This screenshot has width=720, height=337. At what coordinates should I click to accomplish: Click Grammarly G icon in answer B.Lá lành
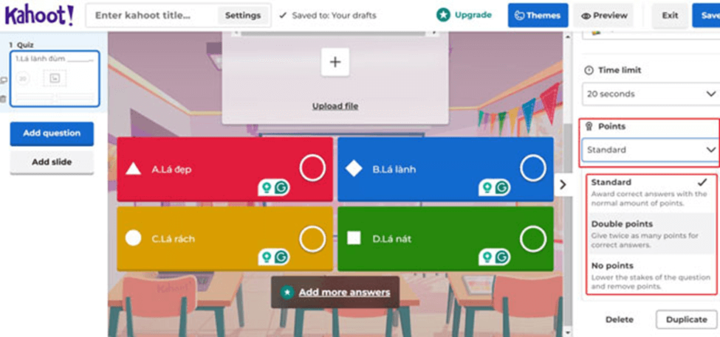coord(502,187)
